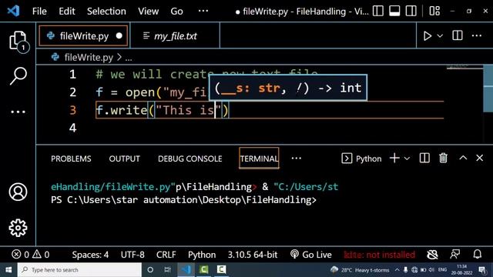Click fileWrite.py in the breadcrumb
The image size is (493, 277).
pyautogui.click(x=89, y=58)
